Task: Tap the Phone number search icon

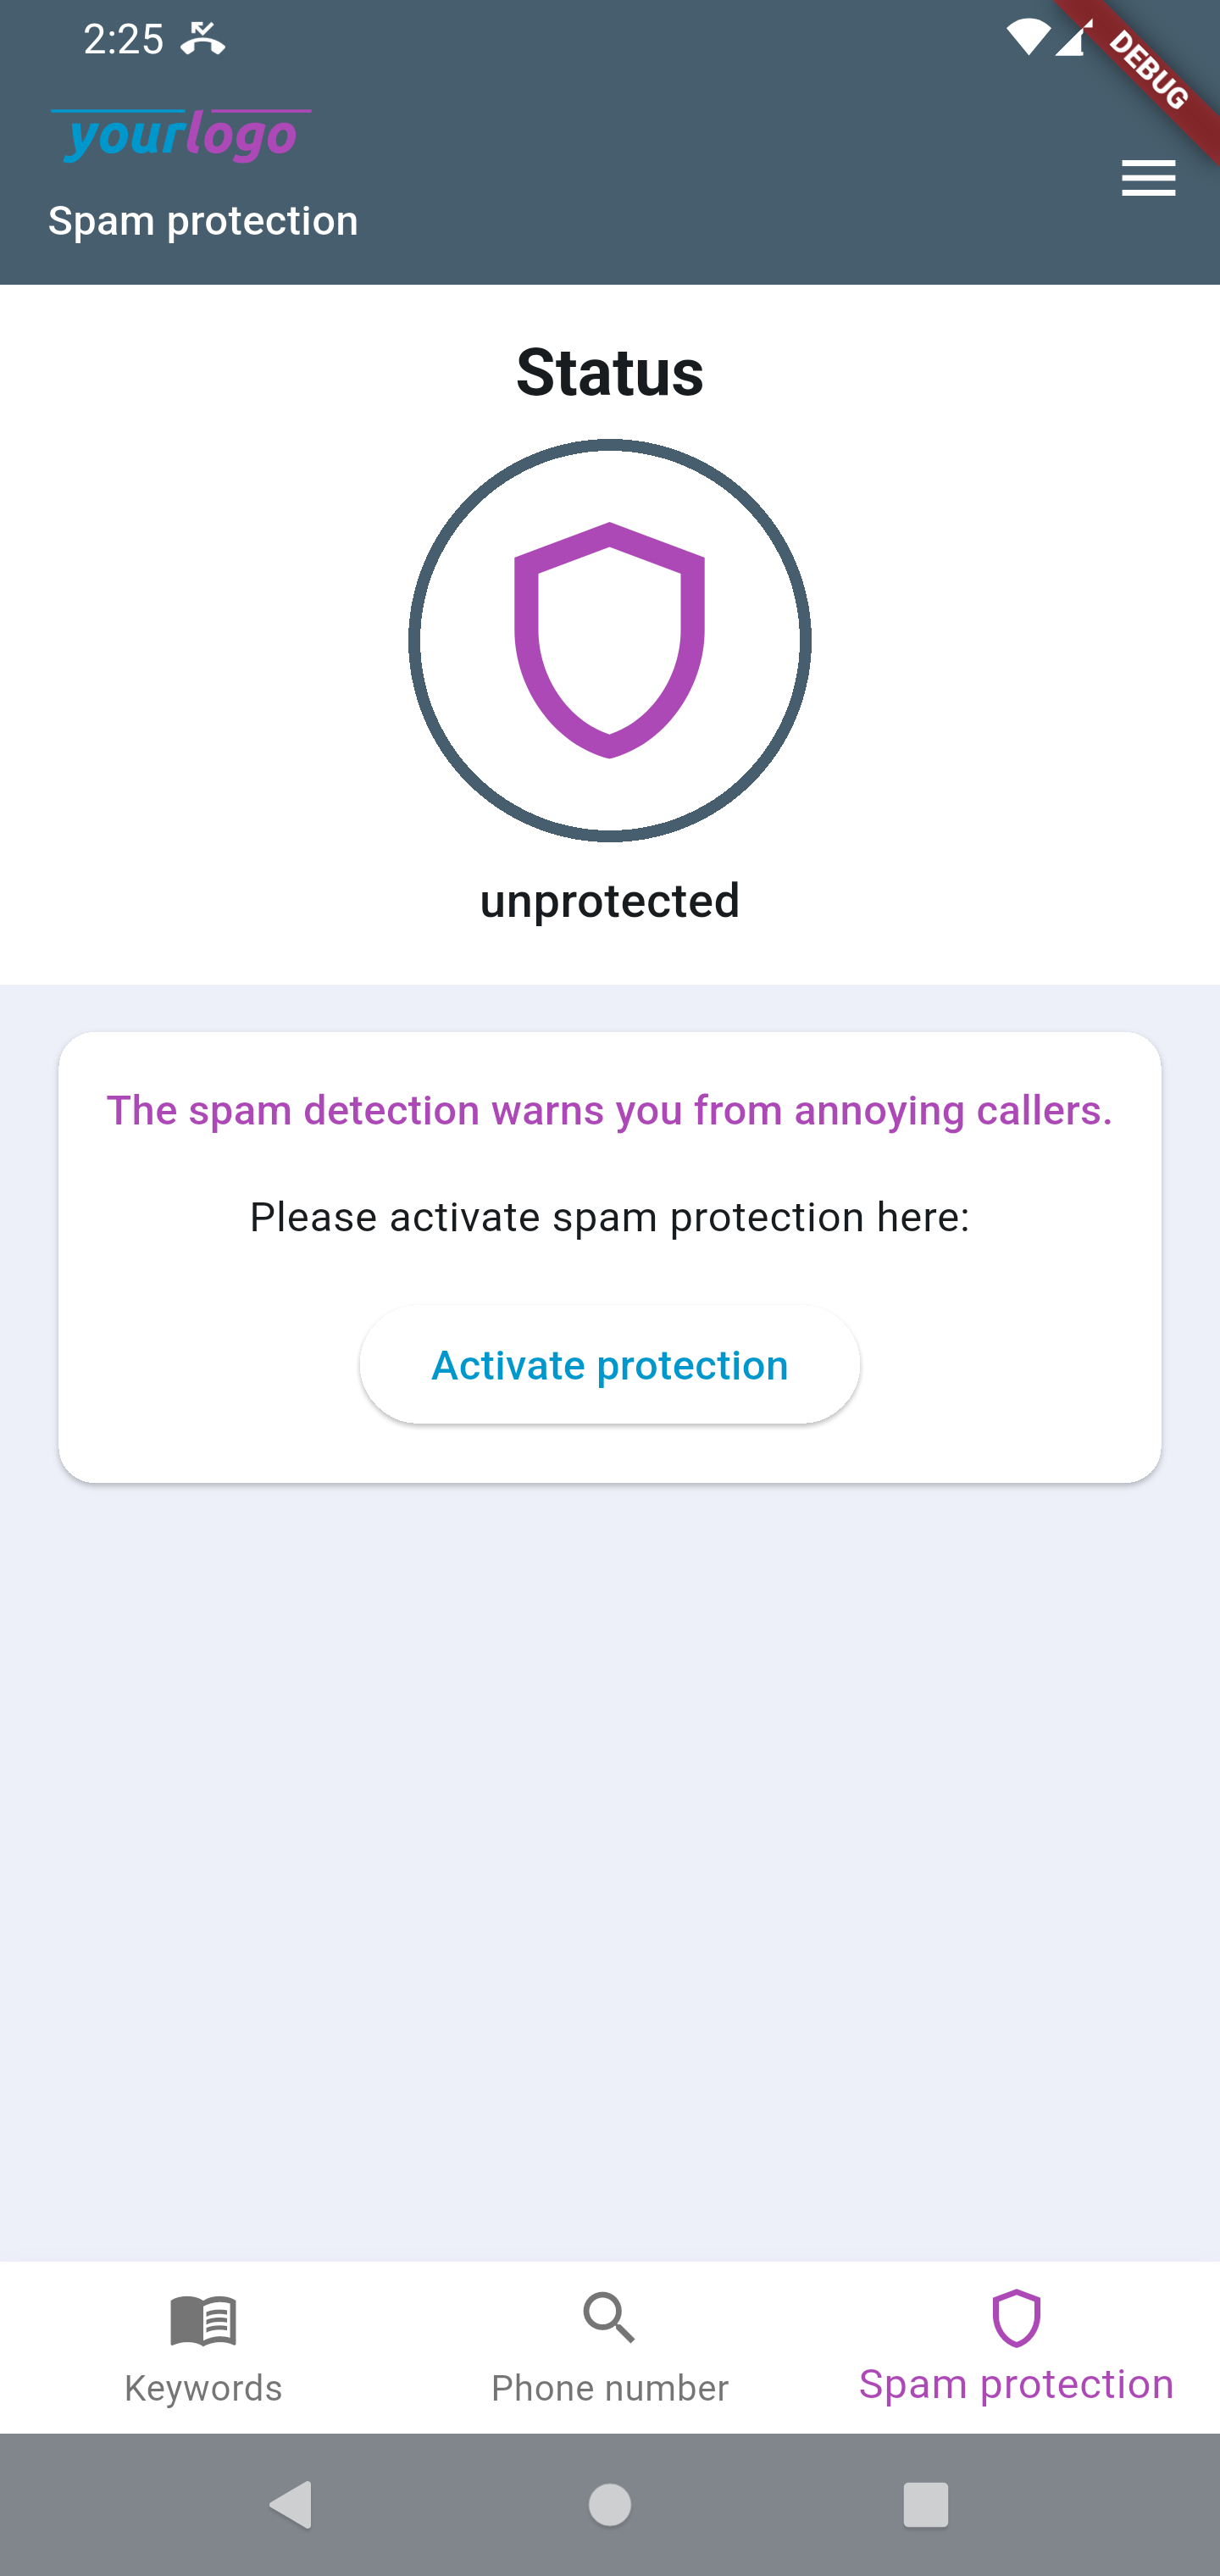Action: click(609, 2318)
